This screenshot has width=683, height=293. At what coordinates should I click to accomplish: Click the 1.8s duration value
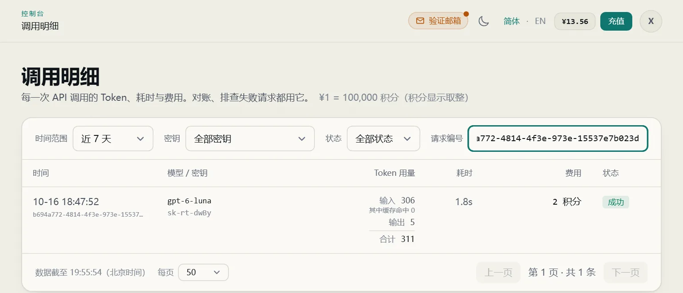coord(464,202)
